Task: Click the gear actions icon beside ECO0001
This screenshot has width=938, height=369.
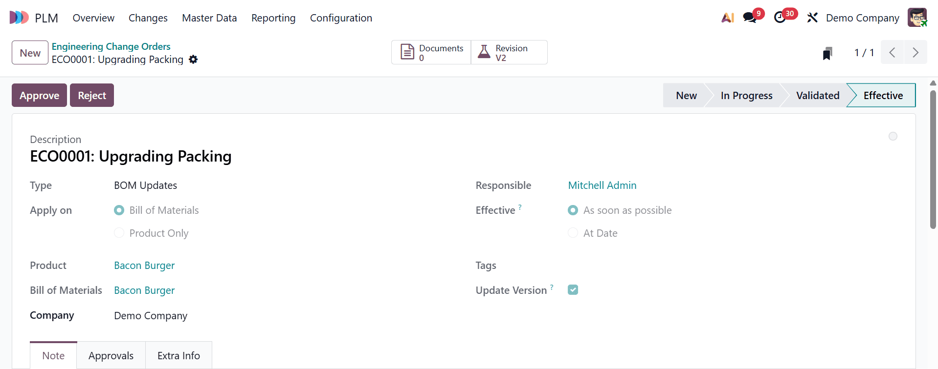Action: [x=193, y=59]
